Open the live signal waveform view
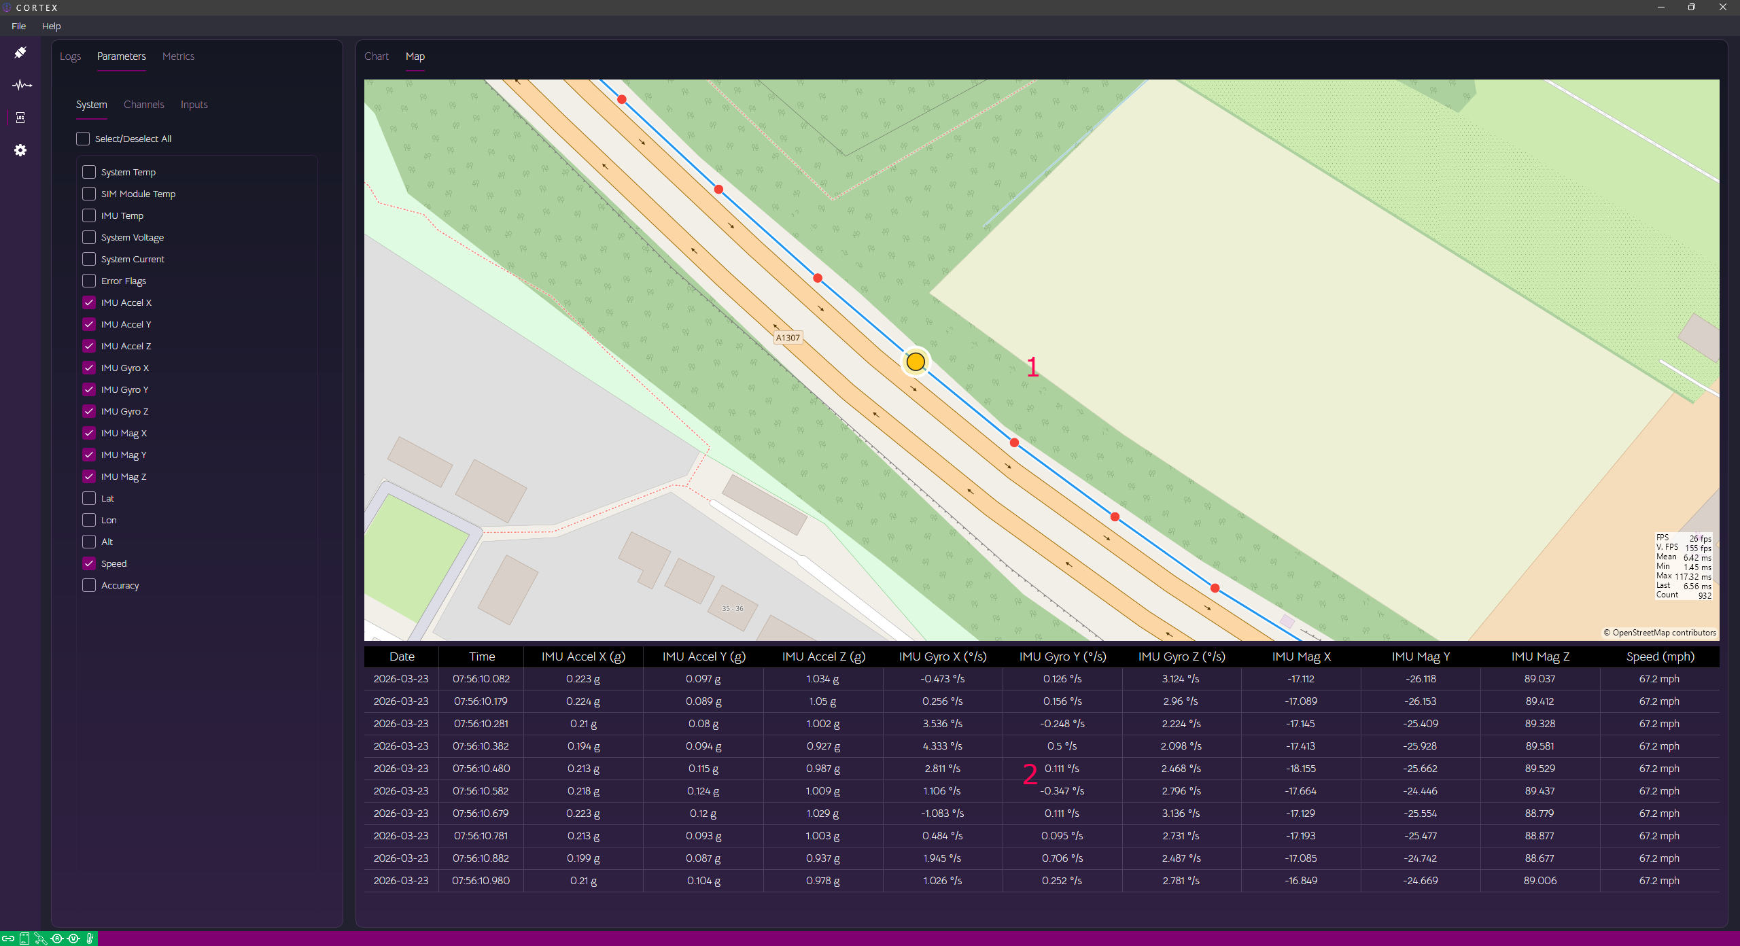Image resolution: width=1740 pixels, height=946 pixels. pos(20,85)
